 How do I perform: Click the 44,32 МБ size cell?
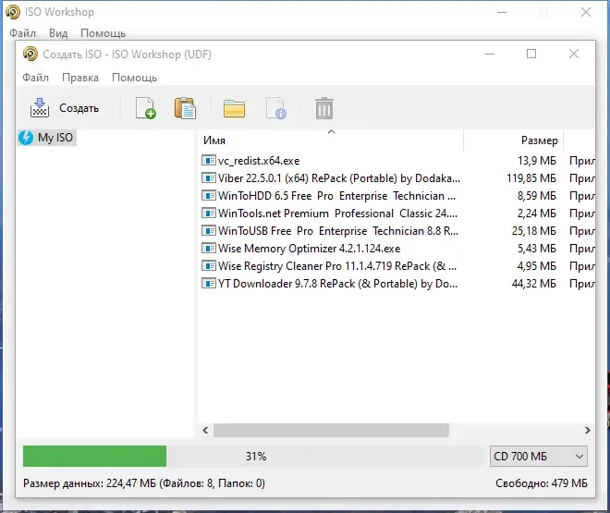tap(534, 284)
